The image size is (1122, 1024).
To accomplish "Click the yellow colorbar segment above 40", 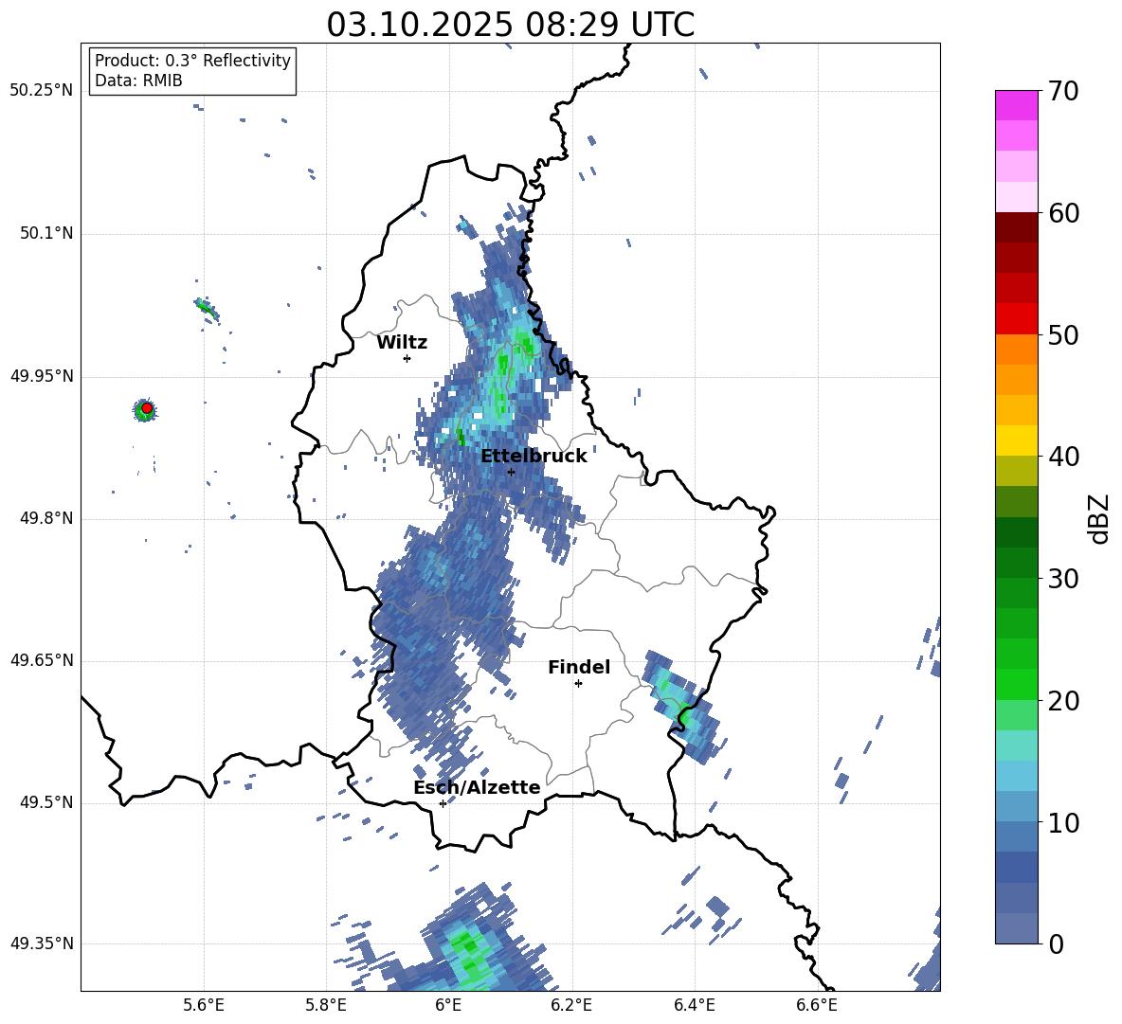I will pyautogui.click(x=1016, y=440).
